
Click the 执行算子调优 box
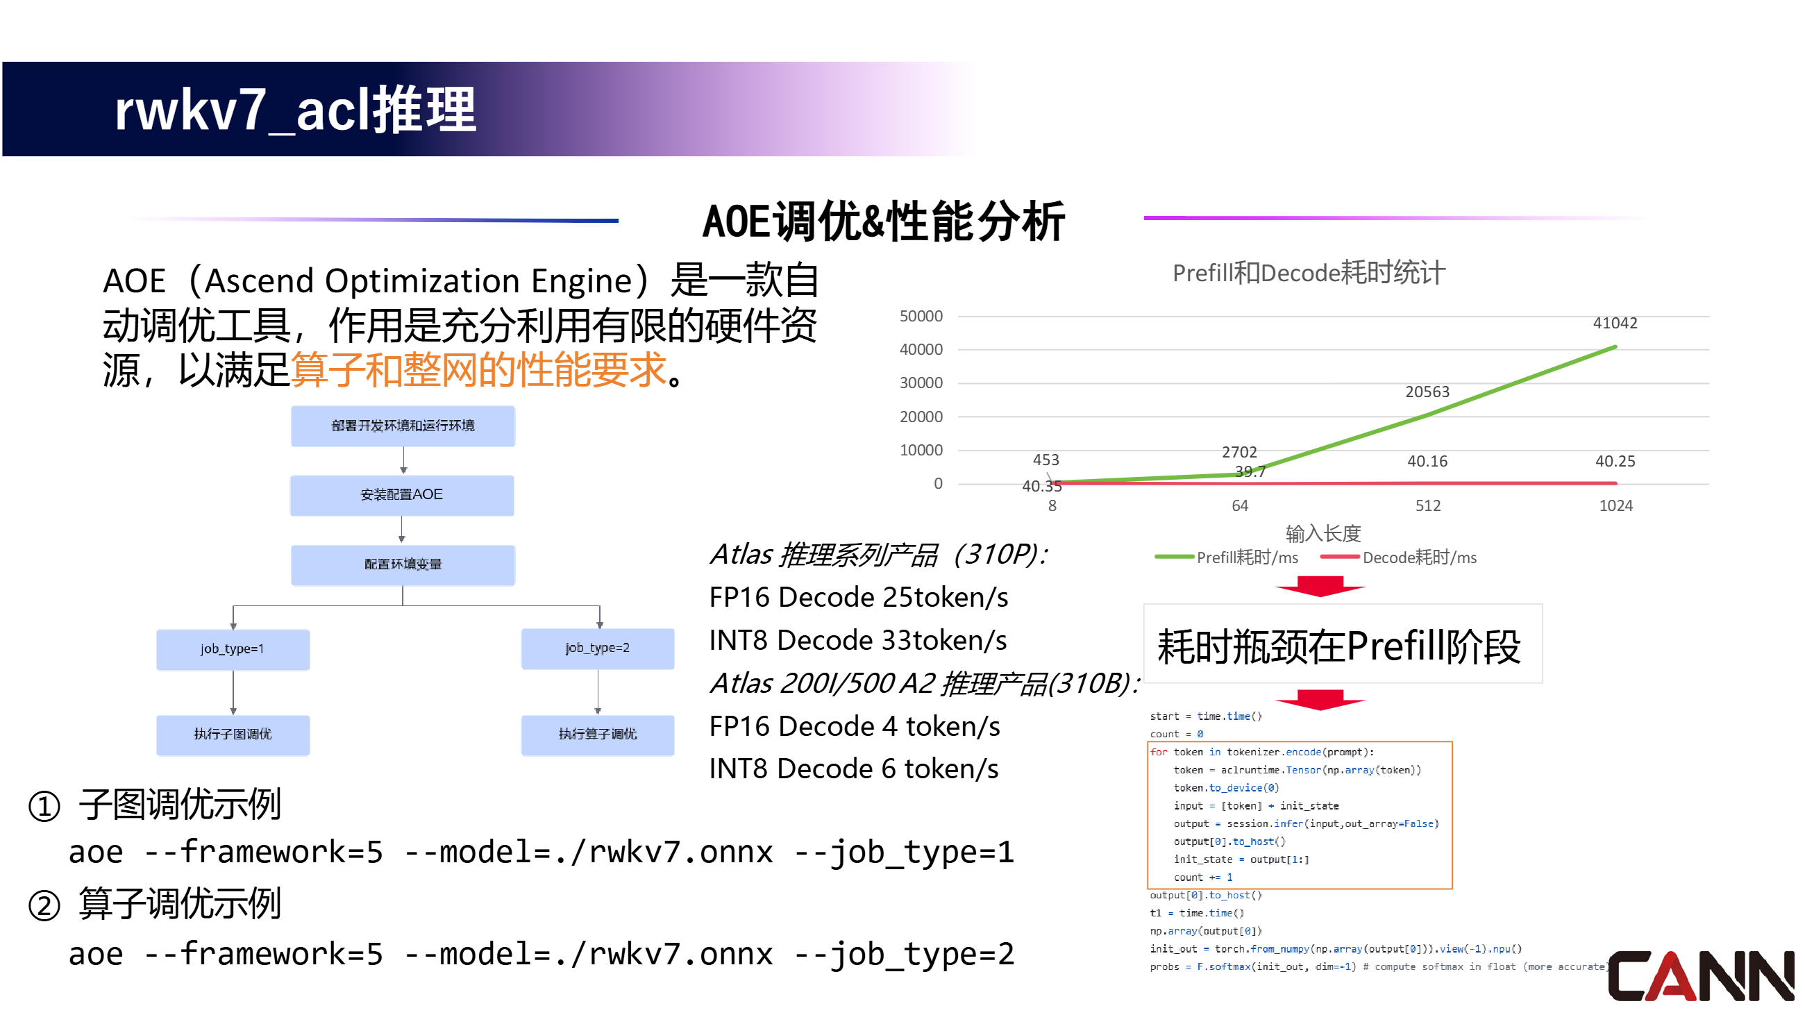(x=598, y=735)
